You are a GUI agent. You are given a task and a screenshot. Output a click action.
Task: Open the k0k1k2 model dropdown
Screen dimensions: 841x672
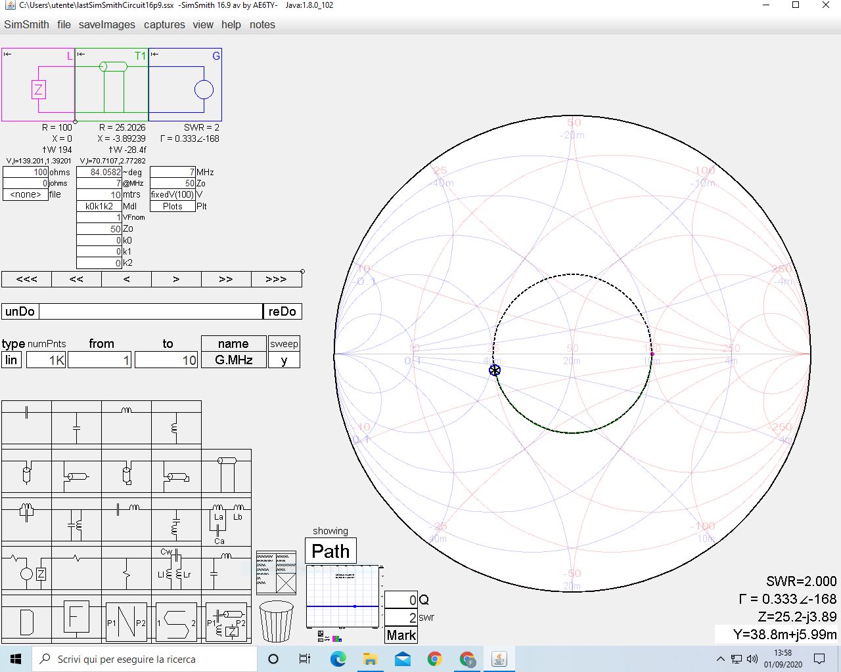point(99,206)
